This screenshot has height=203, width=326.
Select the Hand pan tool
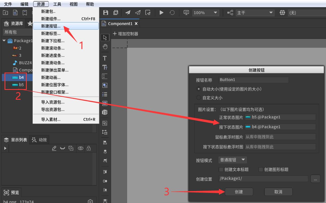[x=105, y=46]
